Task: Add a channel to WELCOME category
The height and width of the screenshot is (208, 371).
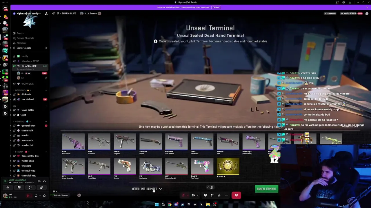Action: [46, 90]
